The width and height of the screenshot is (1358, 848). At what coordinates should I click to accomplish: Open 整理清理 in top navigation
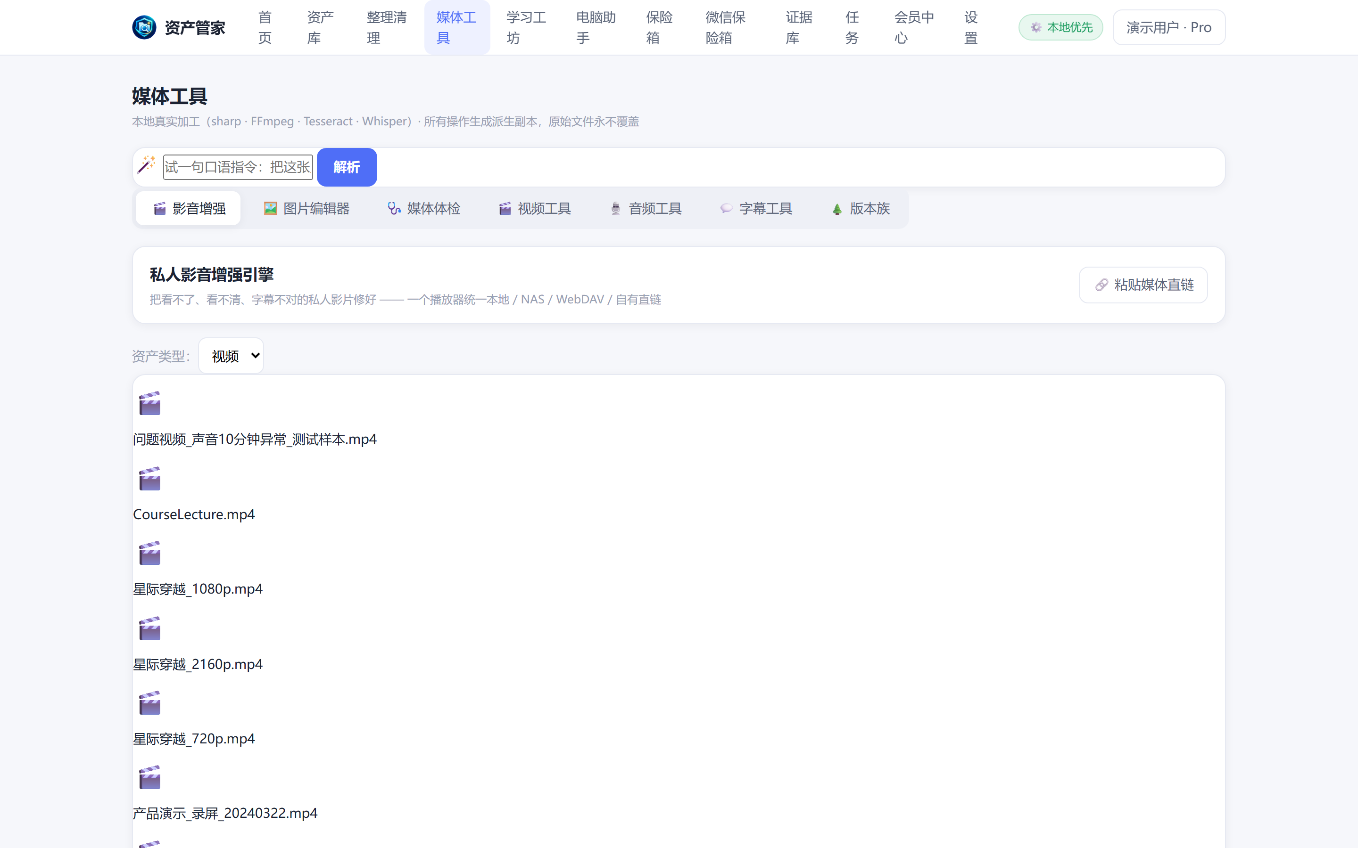386,27
